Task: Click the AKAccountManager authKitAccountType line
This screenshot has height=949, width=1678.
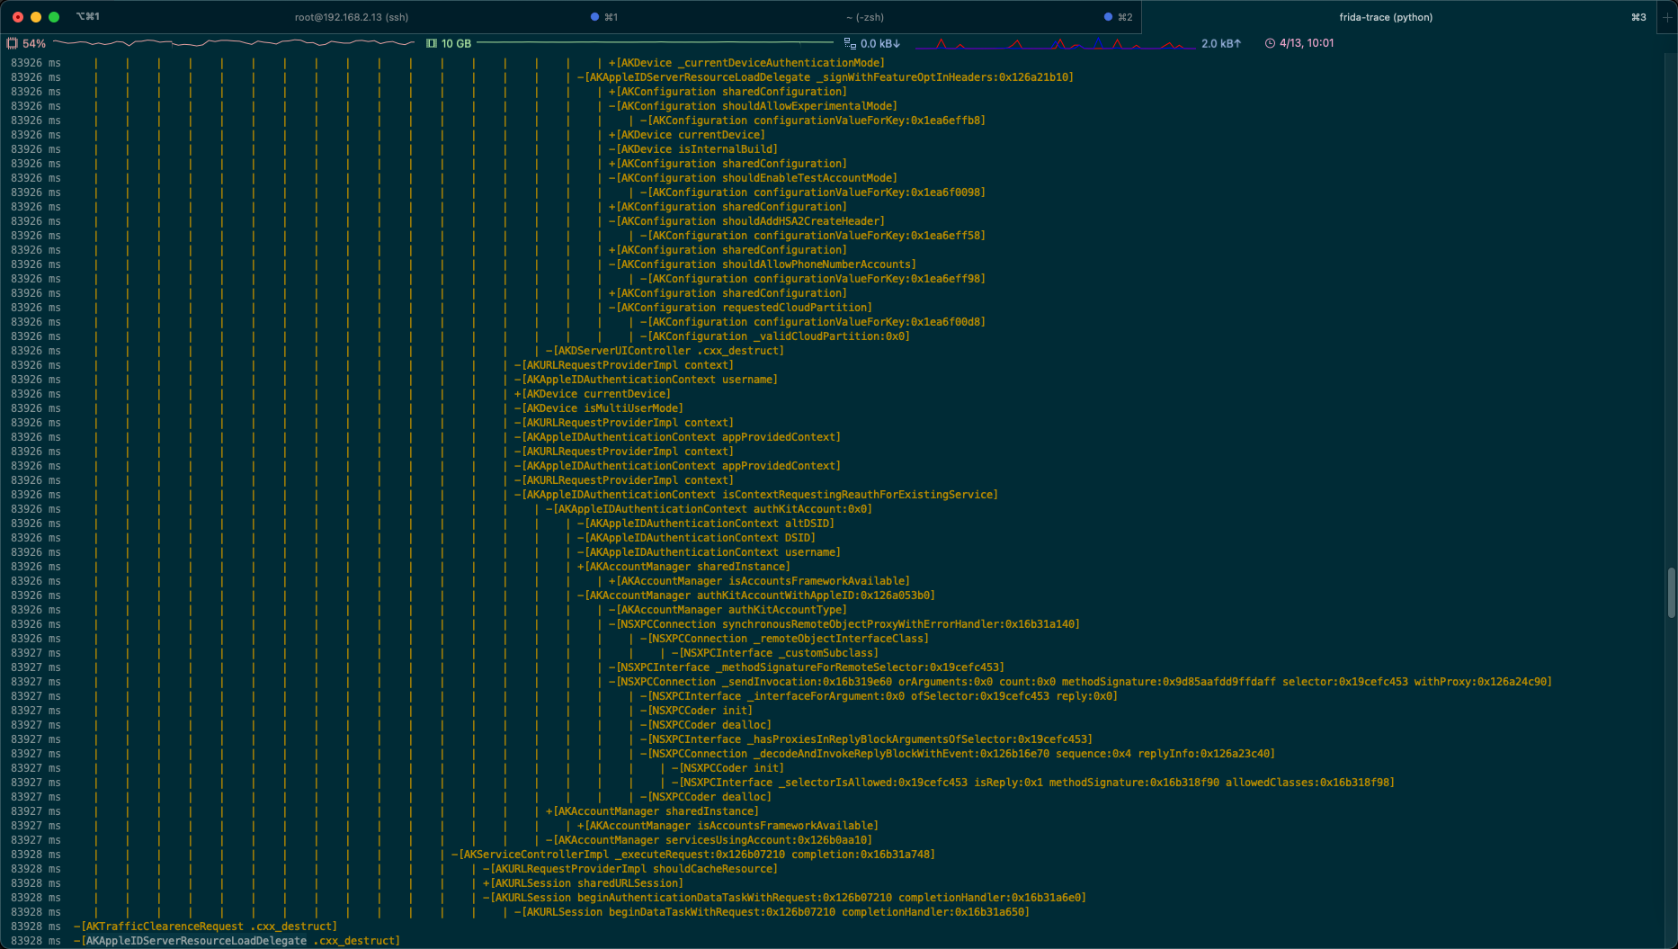Action: coord(727,610)
